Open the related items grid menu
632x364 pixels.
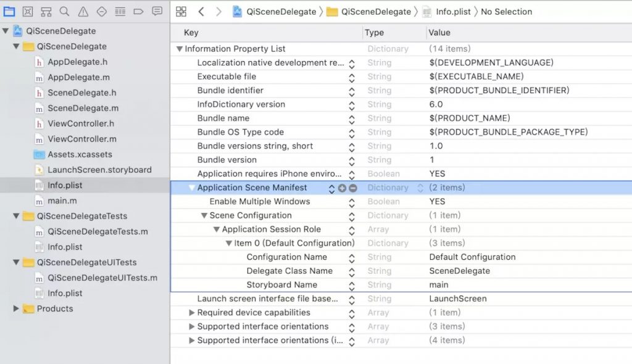tap(181, 12)
